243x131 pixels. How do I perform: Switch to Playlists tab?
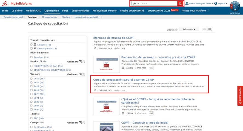coord(65,17)
